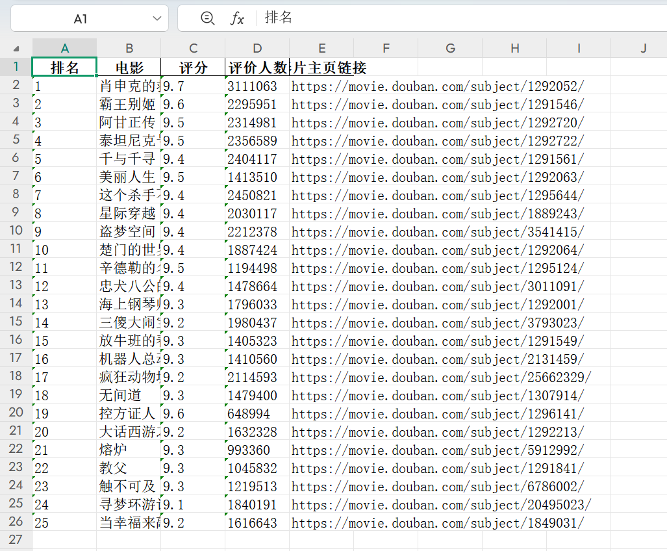Click vote count cell 3111063
The height and width of the screenshot is (551, 667).
pos(257,86)
